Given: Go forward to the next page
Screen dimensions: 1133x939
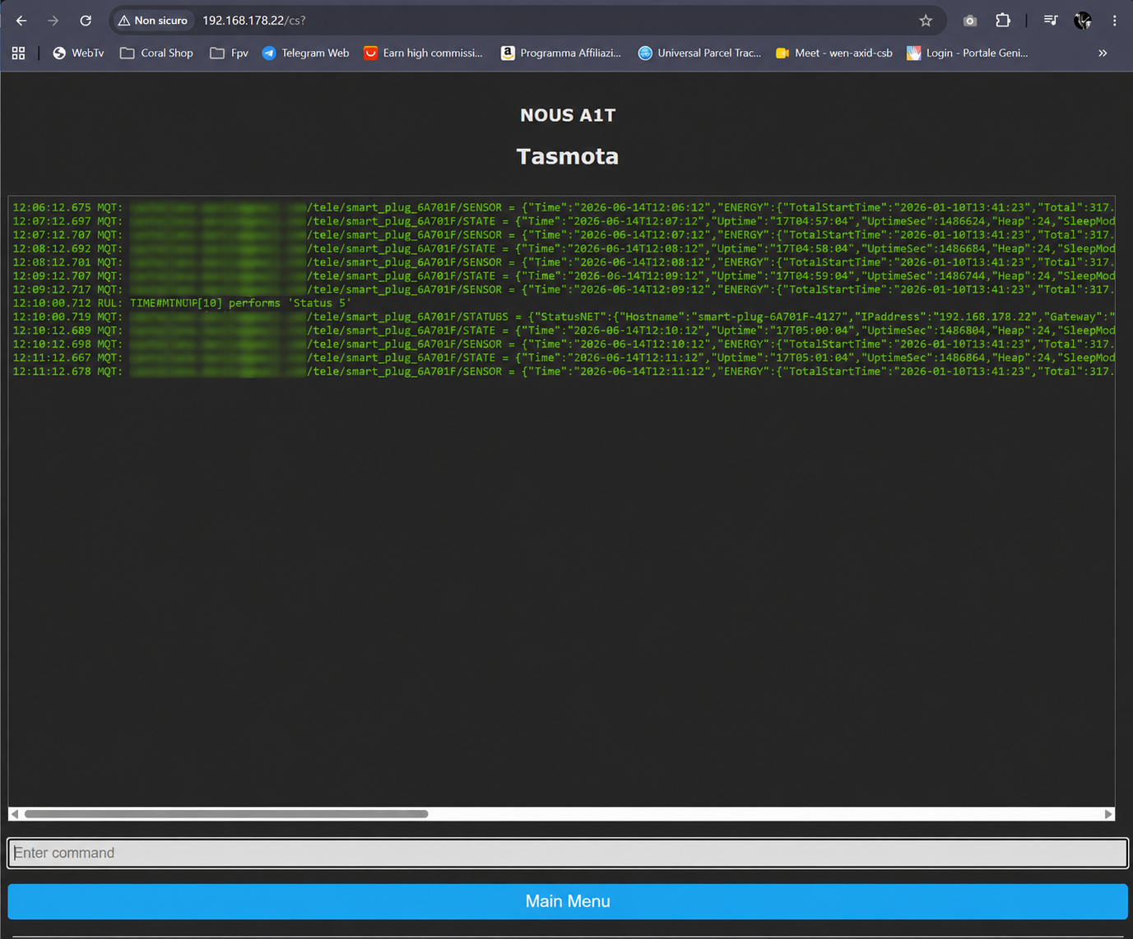Looking at the screenshot, I should click(x=53, y=21).
